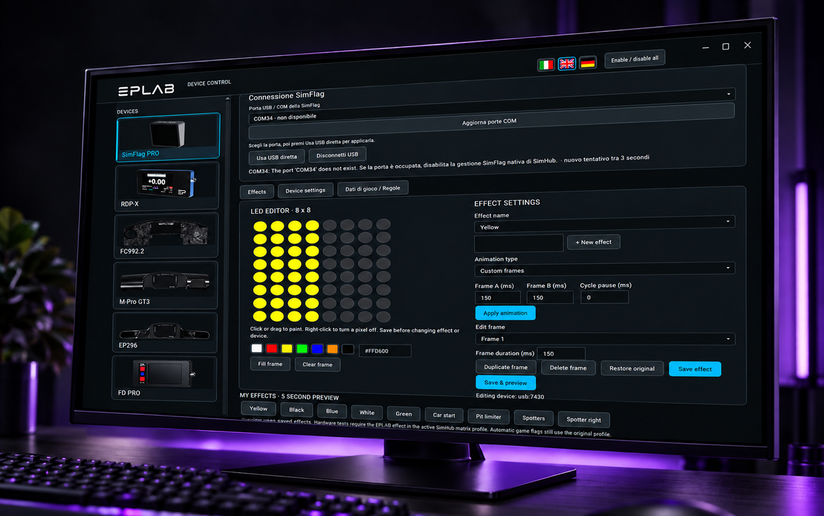Preview the Car start effect
The image size is (824, 516).
444,415
